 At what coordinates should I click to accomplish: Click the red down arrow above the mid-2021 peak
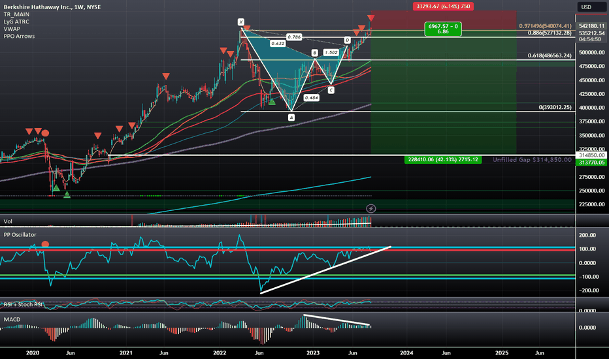click(166, 76)
